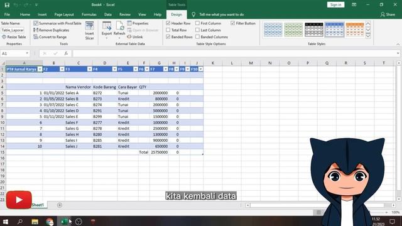Viewport: 402px width, 226px height.
Task: Toggle the Header Row checkbox
Action: [168, 23]
